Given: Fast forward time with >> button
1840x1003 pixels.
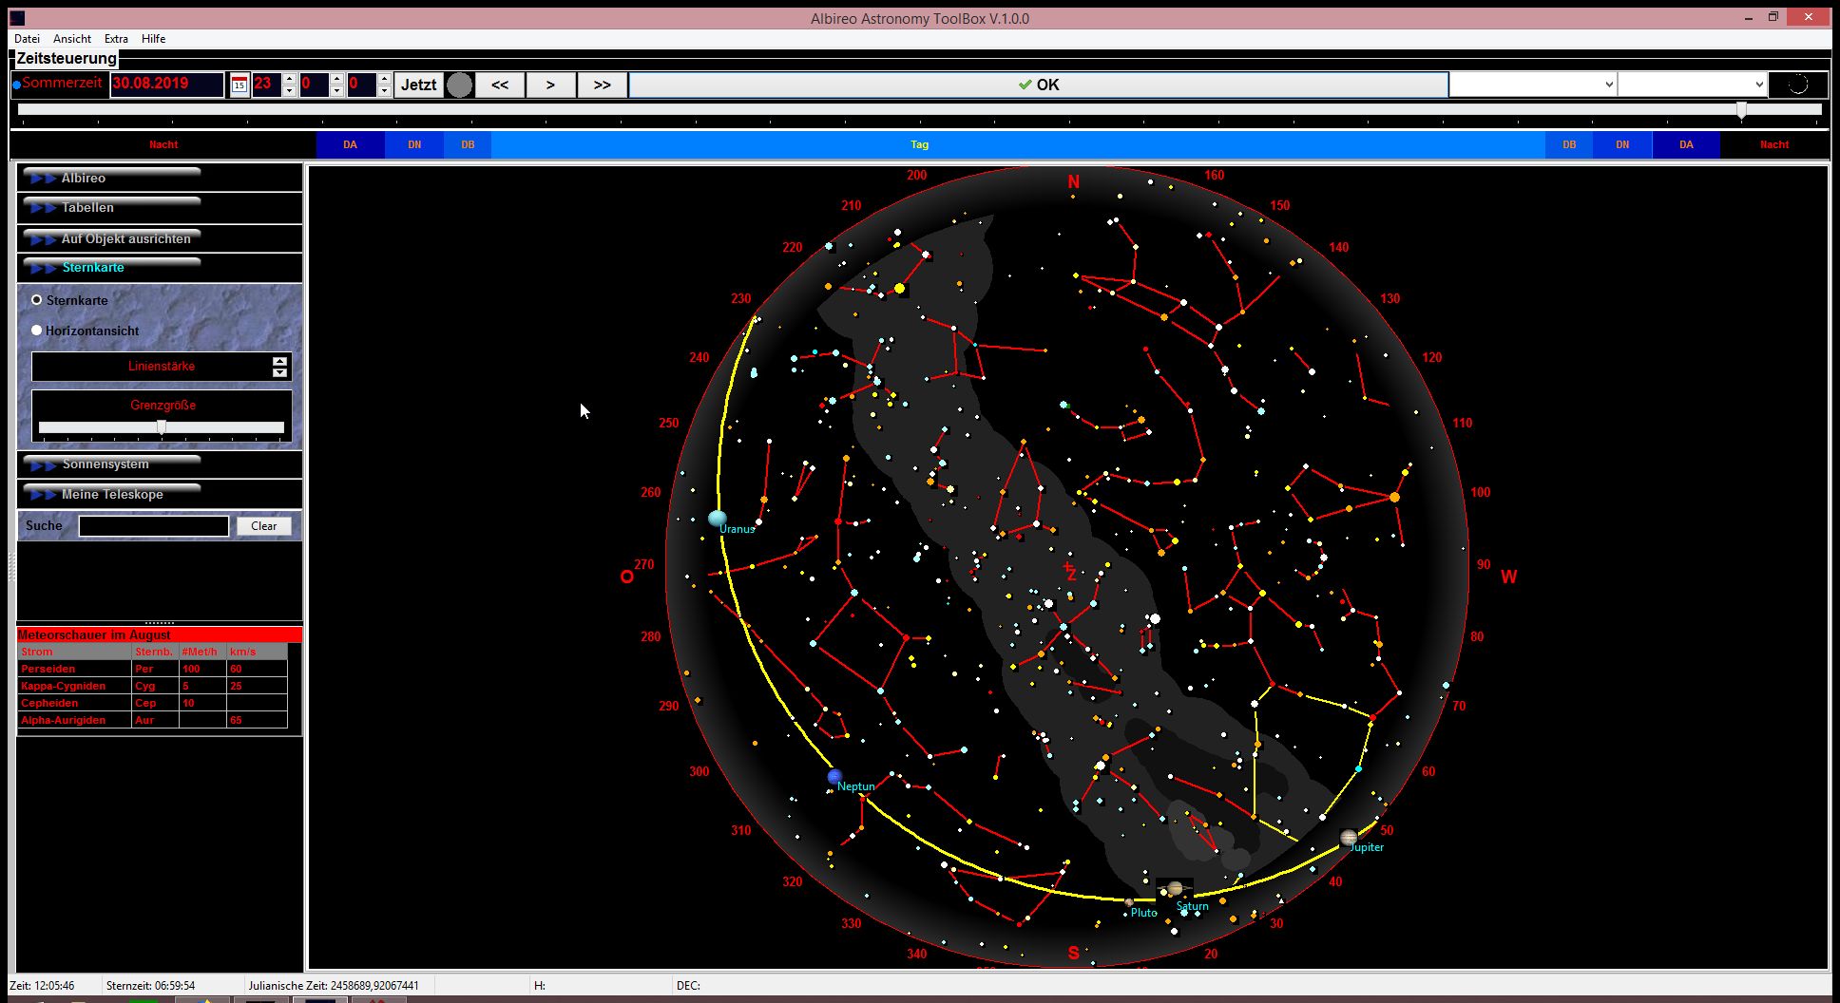Looking at the screenshot, I should click(602, 85).
